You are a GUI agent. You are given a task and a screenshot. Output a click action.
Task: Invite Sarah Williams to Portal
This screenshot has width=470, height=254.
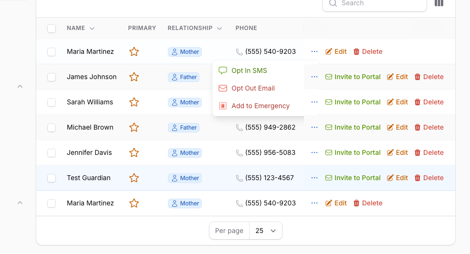(x=353, y=102)
